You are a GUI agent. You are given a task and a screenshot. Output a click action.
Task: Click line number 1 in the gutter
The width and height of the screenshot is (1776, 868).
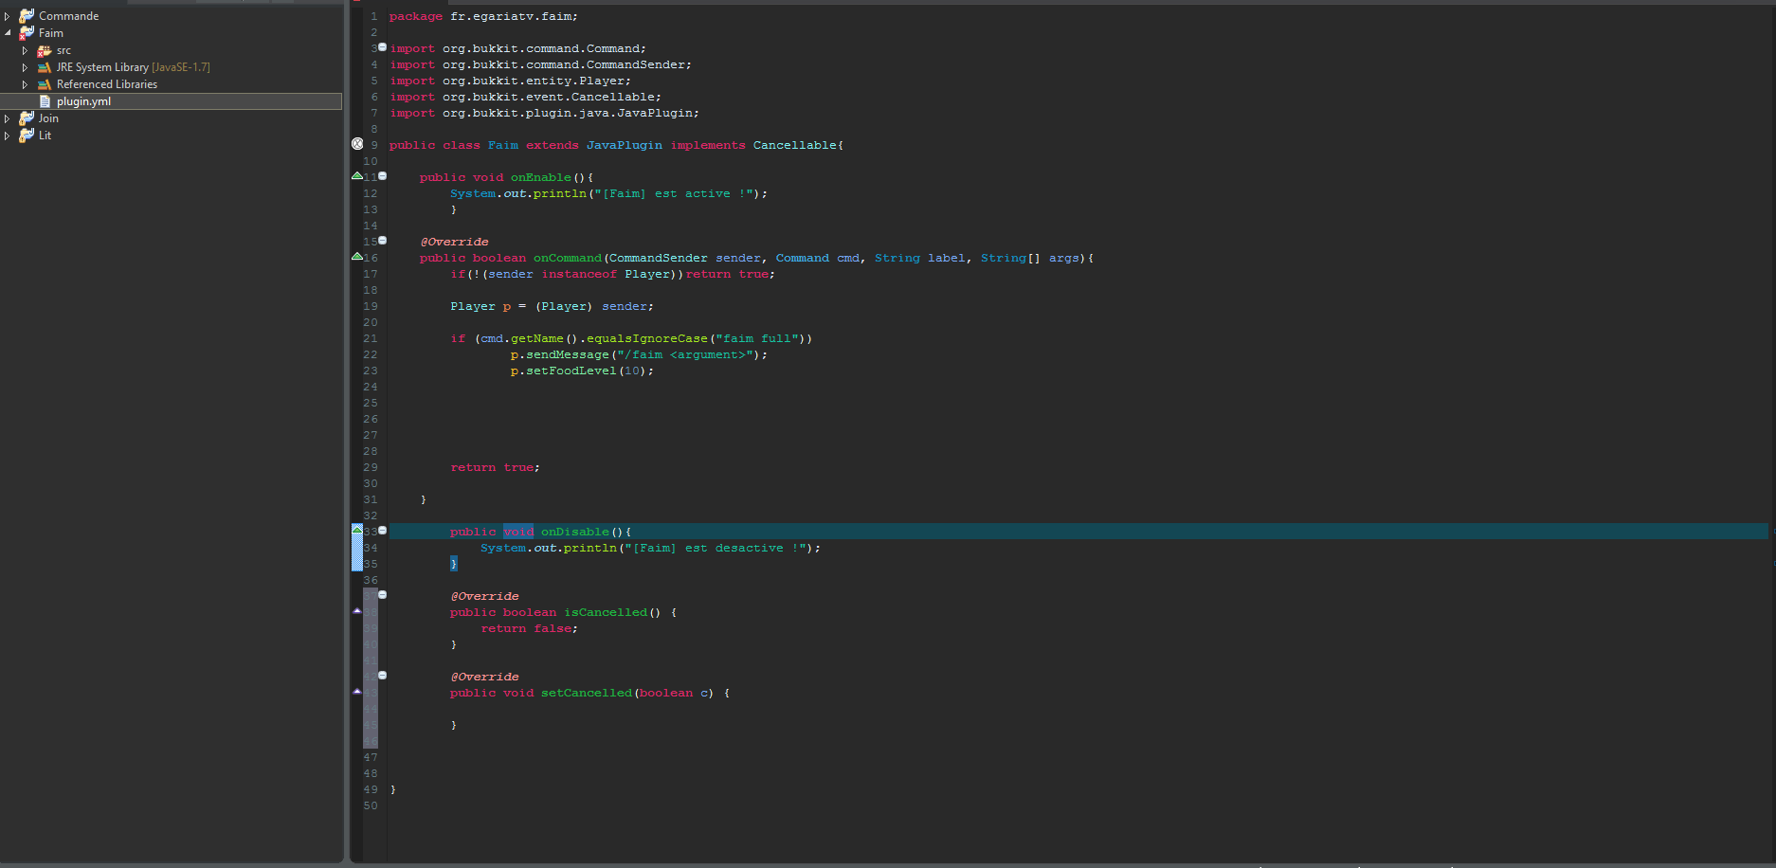(x=373, y=16)
